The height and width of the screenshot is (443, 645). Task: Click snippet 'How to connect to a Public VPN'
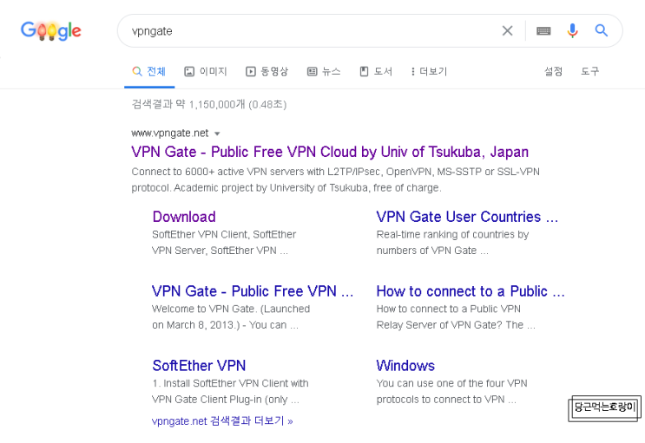[x=456, y=316]
